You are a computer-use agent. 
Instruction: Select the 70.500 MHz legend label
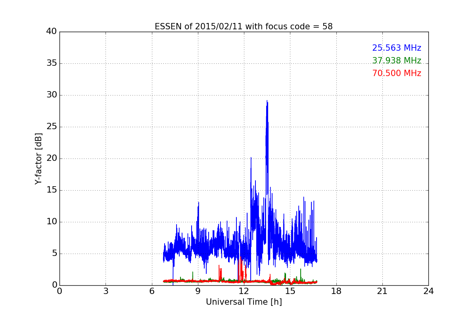point(397,73)
